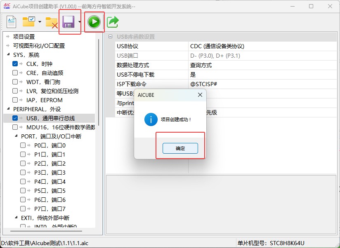The height and width of the screenshot is (248, 340).
Task: Select 可视图形化I/O口配置 in the tree
Action: 39,46
